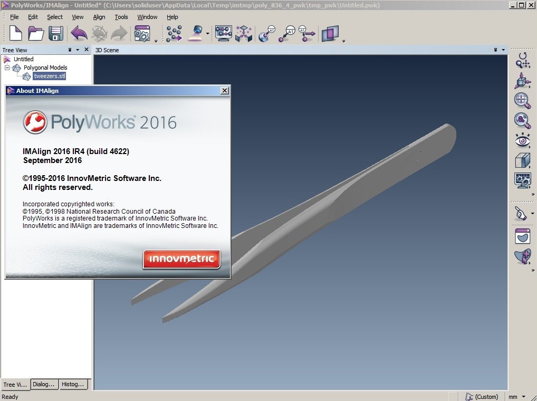The height and width of the screenshot is (401, 537).
Task: Expand the lower side toolbar overflow arrow
Action: tap(533, 271)
